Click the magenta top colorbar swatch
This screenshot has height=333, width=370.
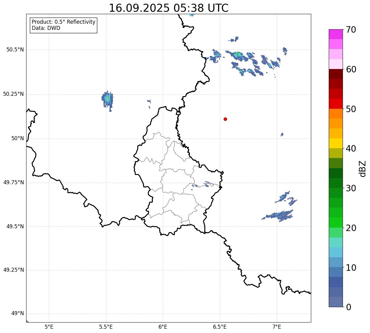point(336,34)
